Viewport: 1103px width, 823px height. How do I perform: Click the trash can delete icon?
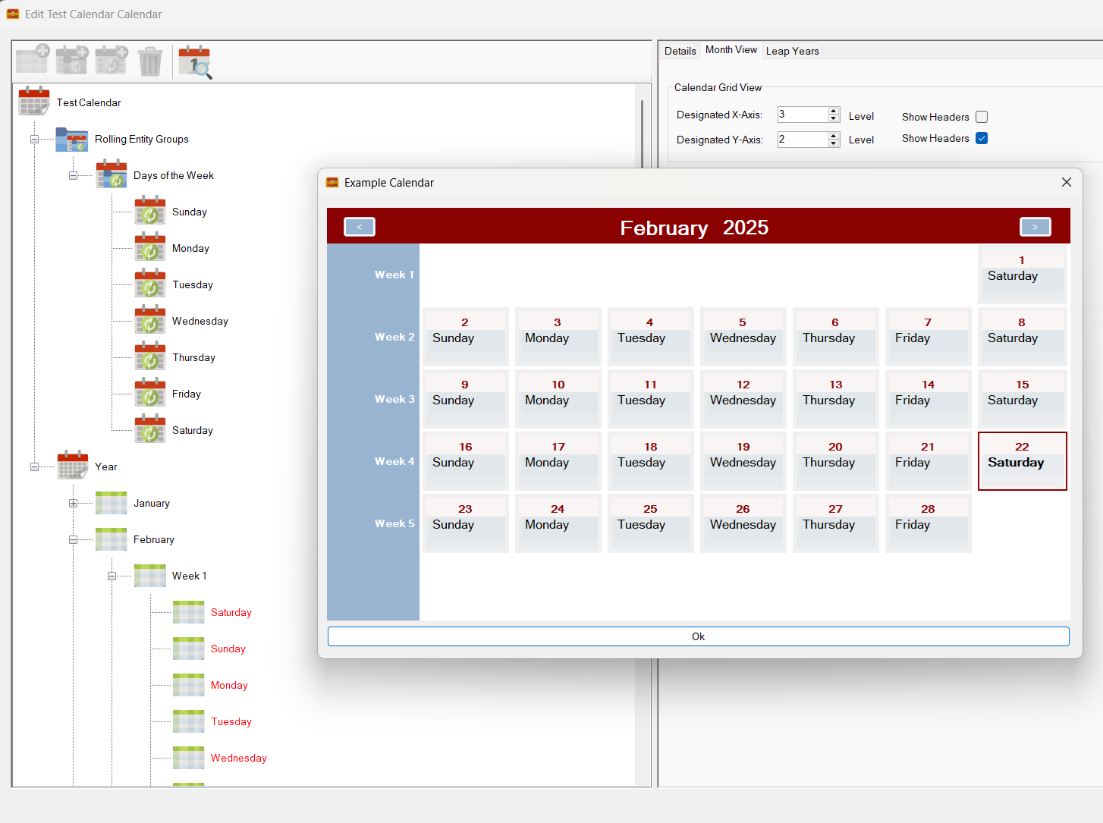coord(150,61)
